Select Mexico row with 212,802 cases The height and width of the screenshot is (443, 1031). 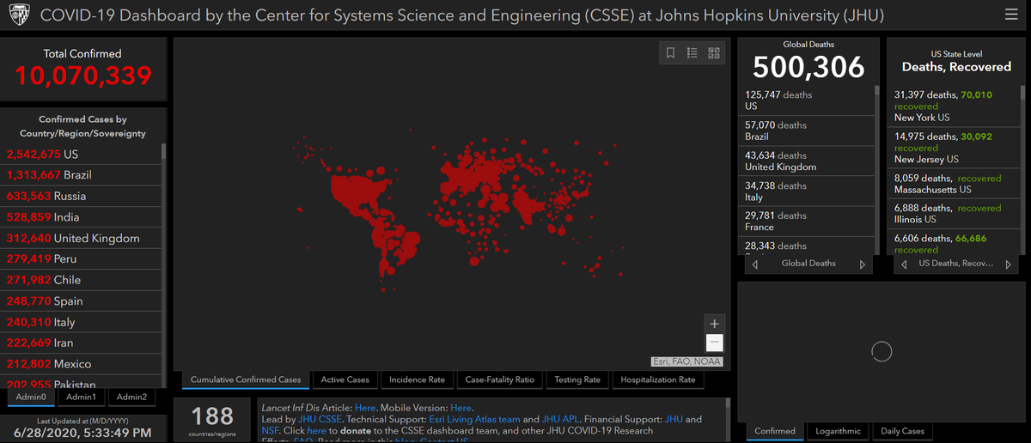click(82, 364)
